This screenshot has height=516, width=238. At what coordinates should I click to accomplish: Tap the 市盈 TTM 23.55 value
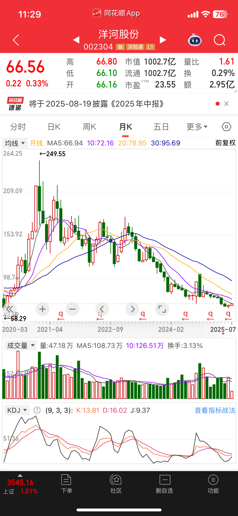coord(165,85)
